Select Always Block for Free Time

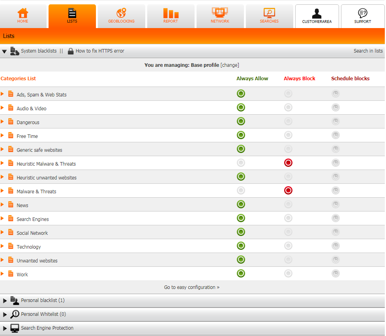tap(288, 135)
